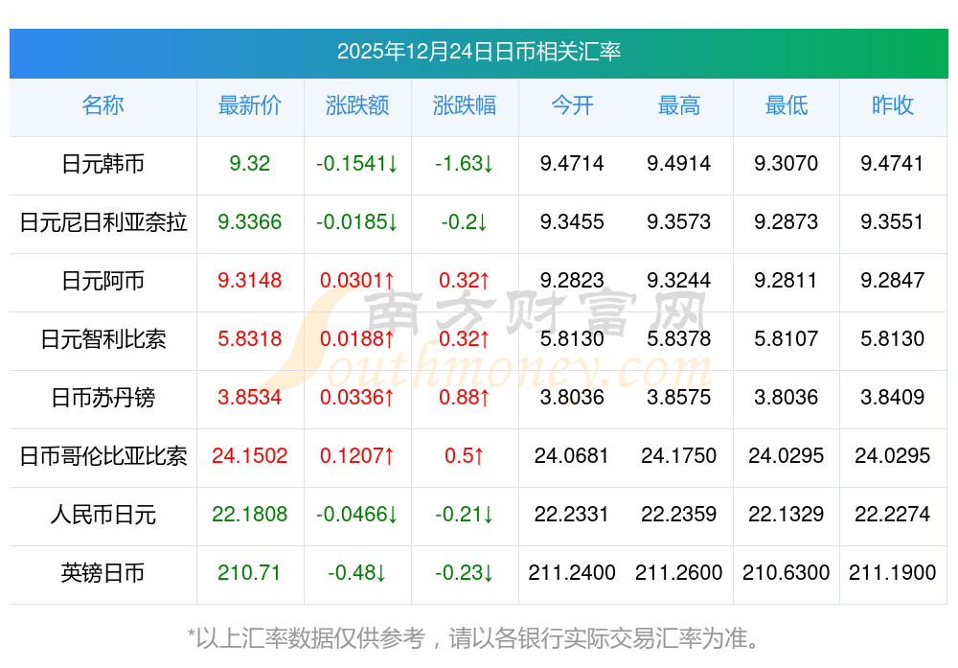Viewport: 958px width, 668px height.
Task: Select the 人民币日元 row name
Action: click(x=103, y=514)
